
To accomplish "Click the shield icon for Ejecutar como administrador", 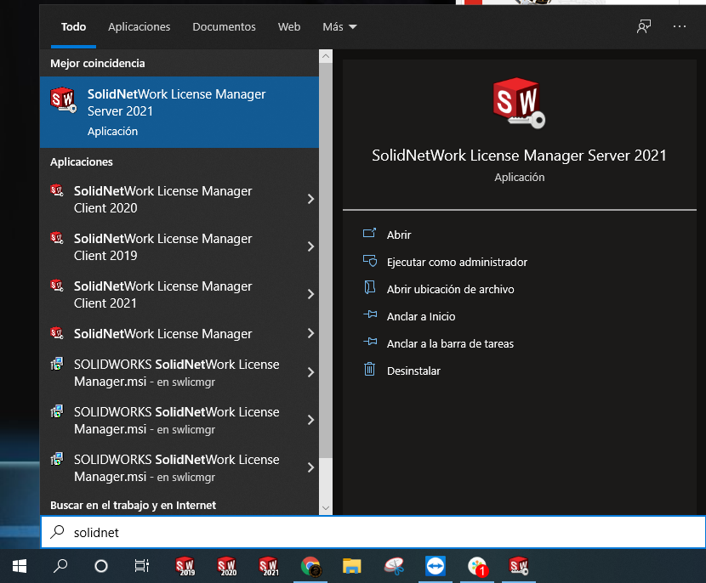I will click(370, 261).
